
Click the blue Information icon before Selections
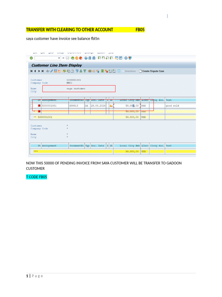coord(119,71)
